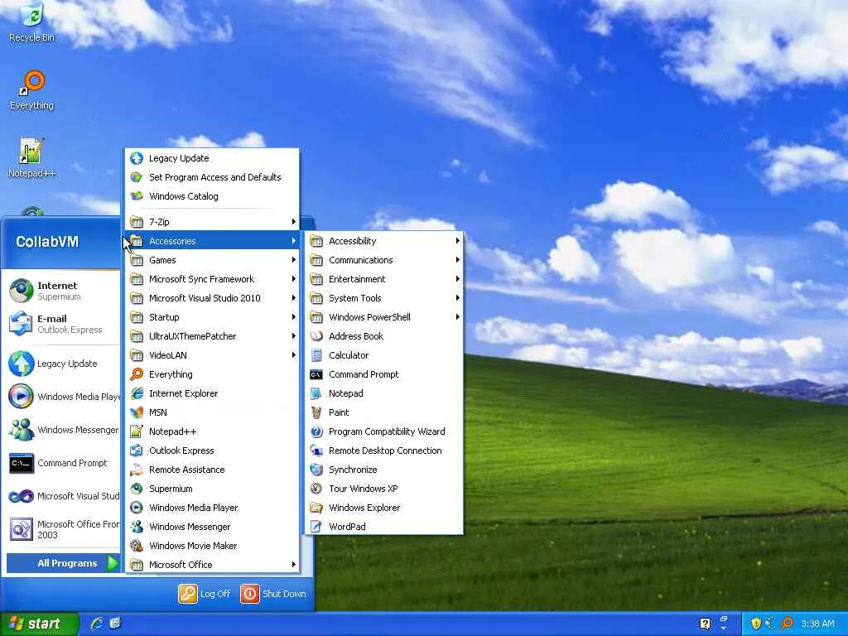Click Internet Explorer quick launch icon

[98, 624]
